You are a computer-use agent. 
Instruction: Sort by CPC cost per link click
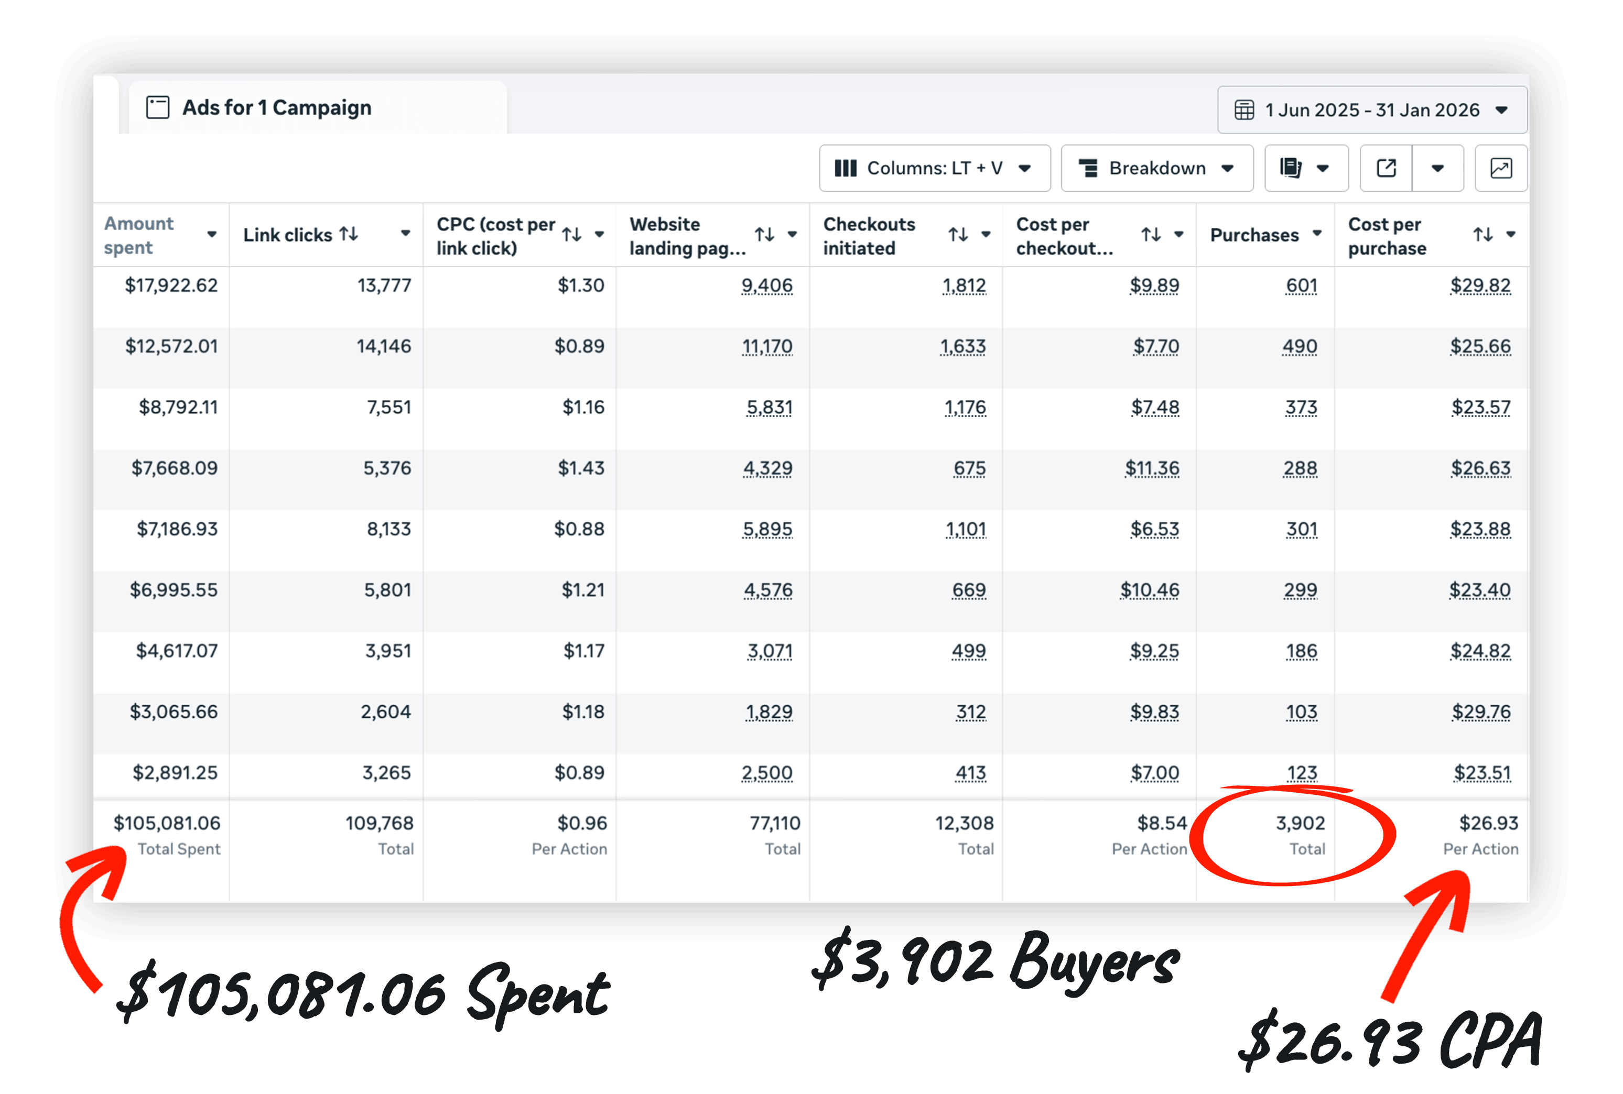coord(572,235)
